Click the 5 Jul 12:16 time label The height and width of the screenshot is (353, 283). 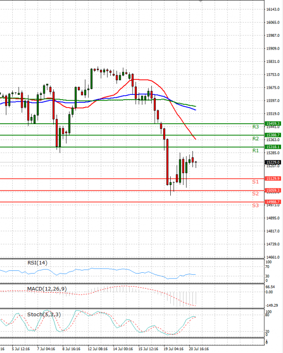(21, 349)
